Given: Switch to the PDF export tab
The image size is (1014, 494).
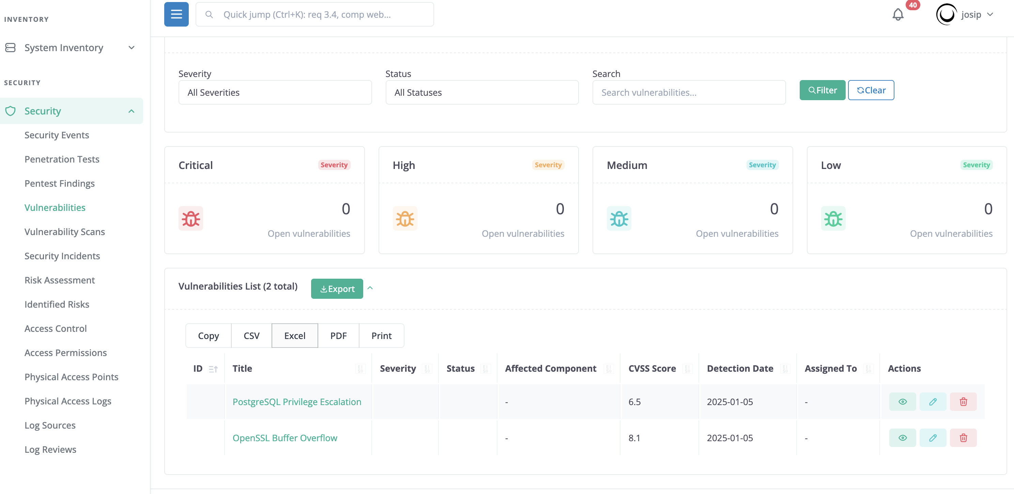Looking at the screenshot, I should (x=339, y=335).
